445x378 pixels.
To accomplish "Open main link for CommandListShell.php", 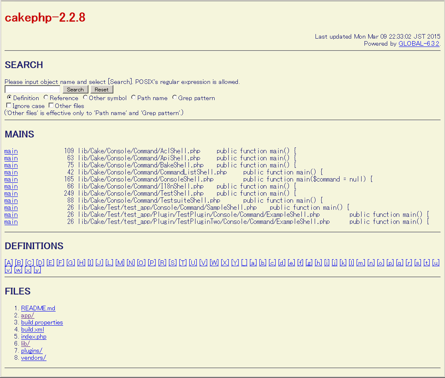I will pos(11,172).
